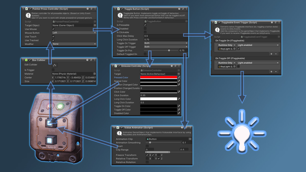Pick Target Object with its object selector

point(95,25)
